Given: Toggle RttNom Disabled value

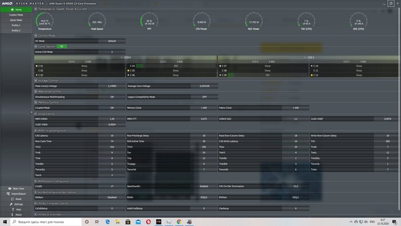Looking at the screenshot, I should pyautogui.click(x=112, y=197).
